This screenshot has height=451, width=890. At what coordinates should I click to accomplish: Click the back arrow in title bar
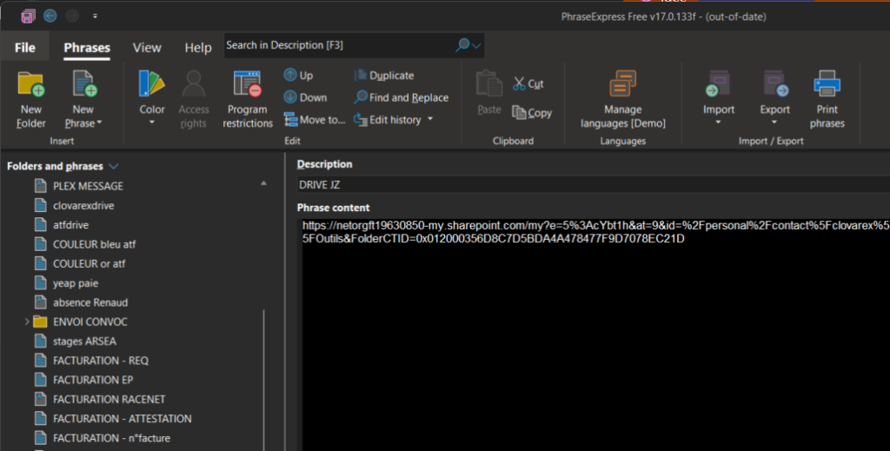(x=50, y=16)
